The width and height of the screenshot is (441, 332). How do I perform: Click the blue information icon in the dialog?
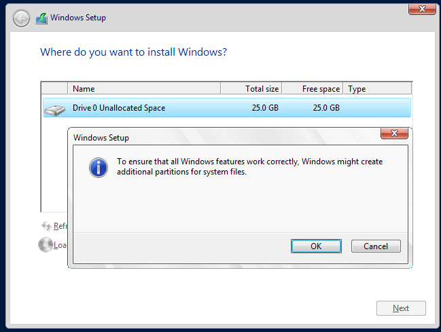[x=99, y=168]
